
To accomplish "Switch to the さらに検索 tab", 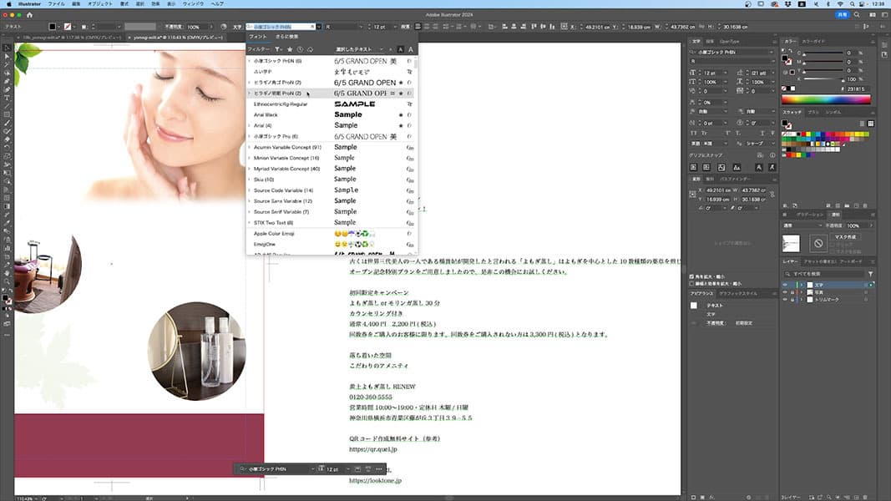I will tap(288, 37).
